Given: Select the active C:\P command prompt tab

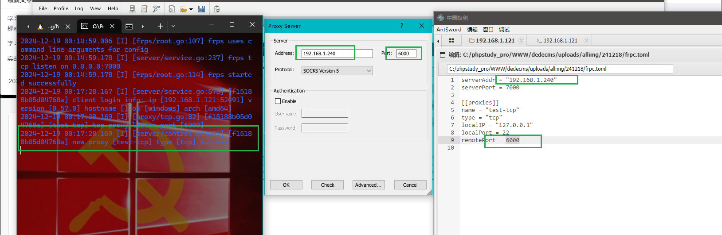Looking at the screenshot, I should pos(93,26).
